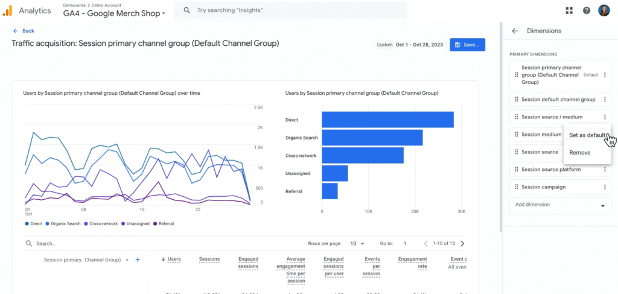618x294 pixels.
Task: Open the Google apps grid icon
Action: [569, 11]
